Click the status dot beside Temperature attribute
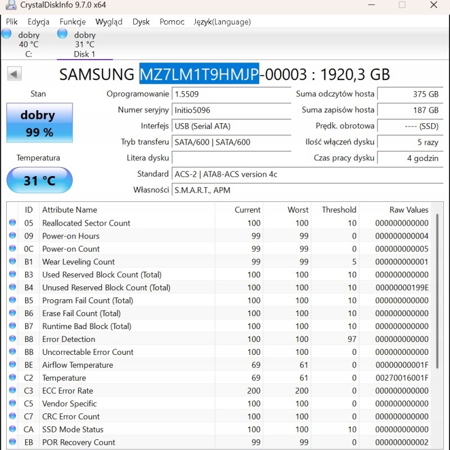450x450 pixels. pos(12,377)
